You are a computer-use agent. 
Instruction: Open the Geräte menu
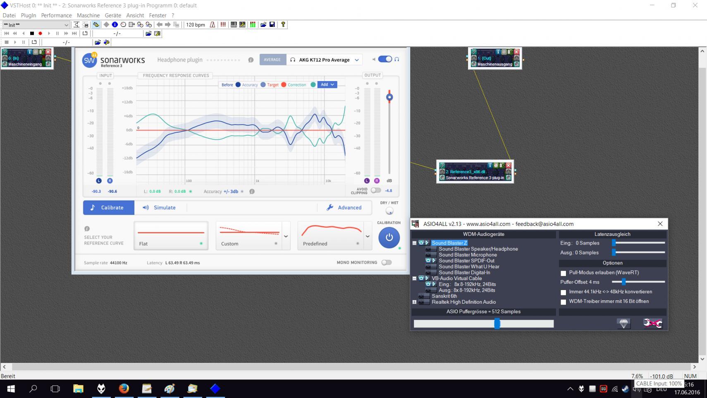[x=113, y=15]
